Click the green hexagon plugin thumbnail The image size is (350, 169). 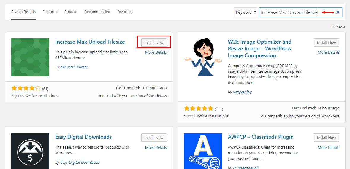(x=30, y=57)
